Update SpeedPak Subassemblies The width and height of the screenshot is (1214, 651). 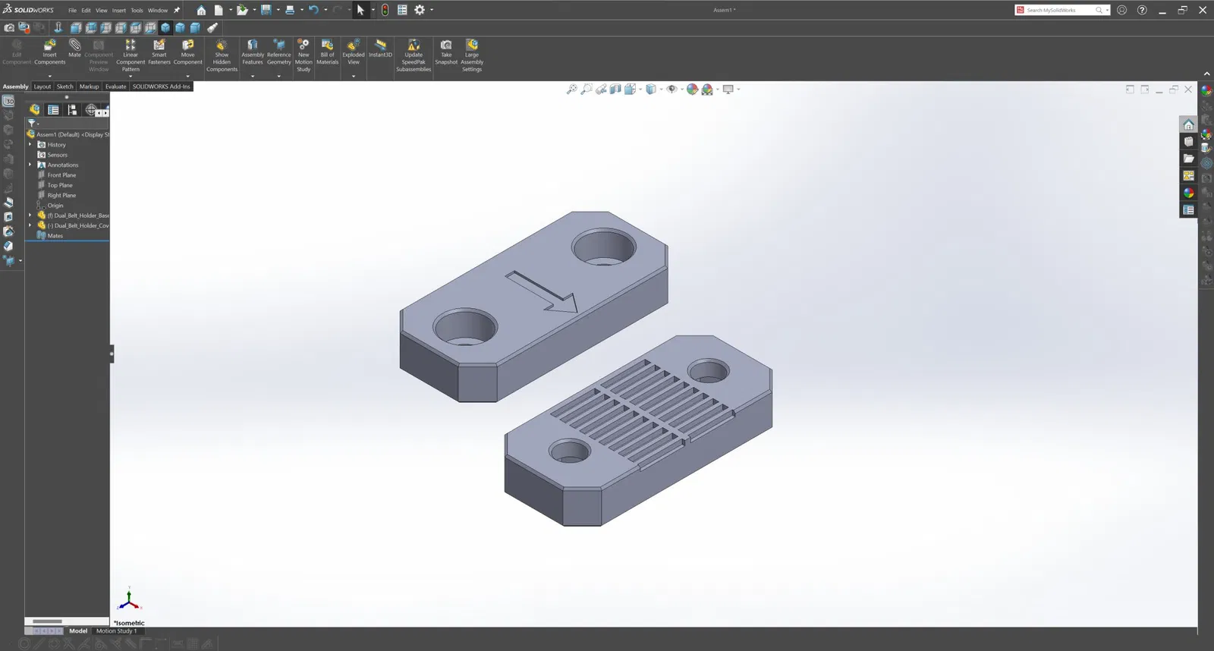pyautogui.click(x=414, y=55)
